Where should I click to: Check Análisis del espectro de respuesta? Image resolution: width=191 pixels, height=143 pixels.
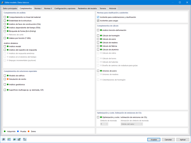click(5, 50)
